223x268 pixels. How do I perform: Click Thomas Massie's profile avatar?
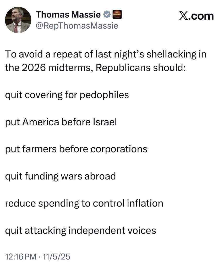pos(18,20)
